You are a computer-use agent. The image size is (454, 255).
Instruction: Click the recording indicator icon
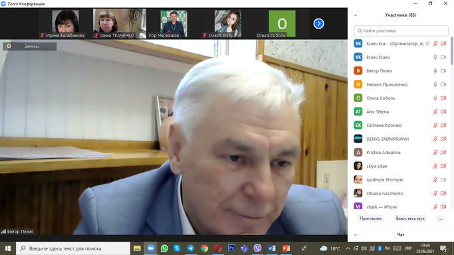pyautogui.click(x=9, y=46)
